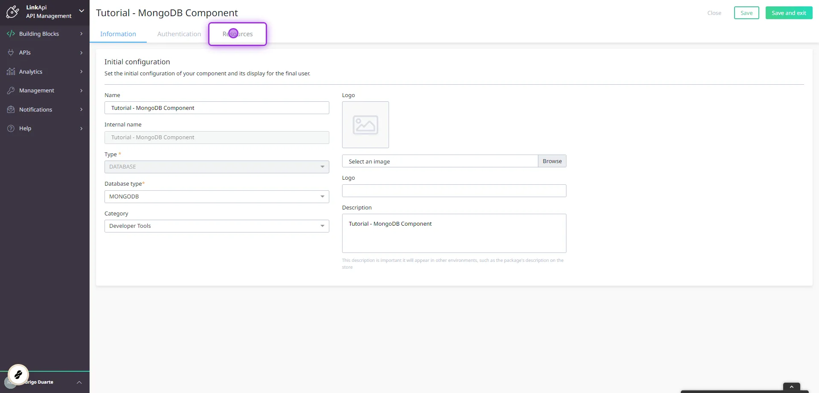Click the page title Tutorial - MongoDB Component
This screenshot has height=393, width=819.
(167, 13)
